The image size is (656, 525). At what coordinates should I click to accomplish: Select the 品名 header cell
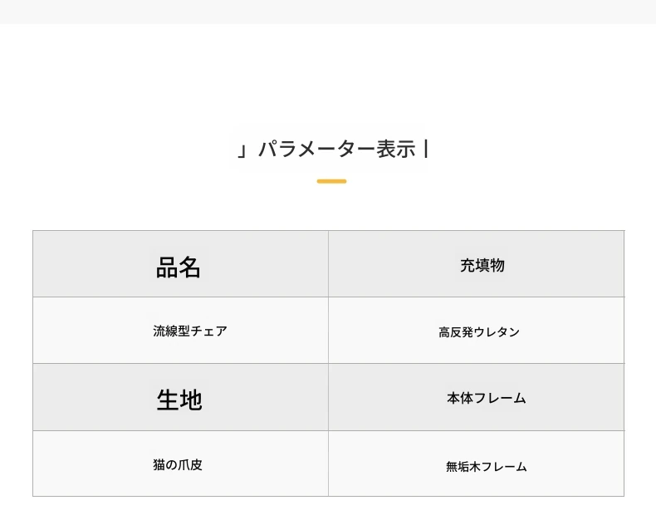[x=180, y=264]
